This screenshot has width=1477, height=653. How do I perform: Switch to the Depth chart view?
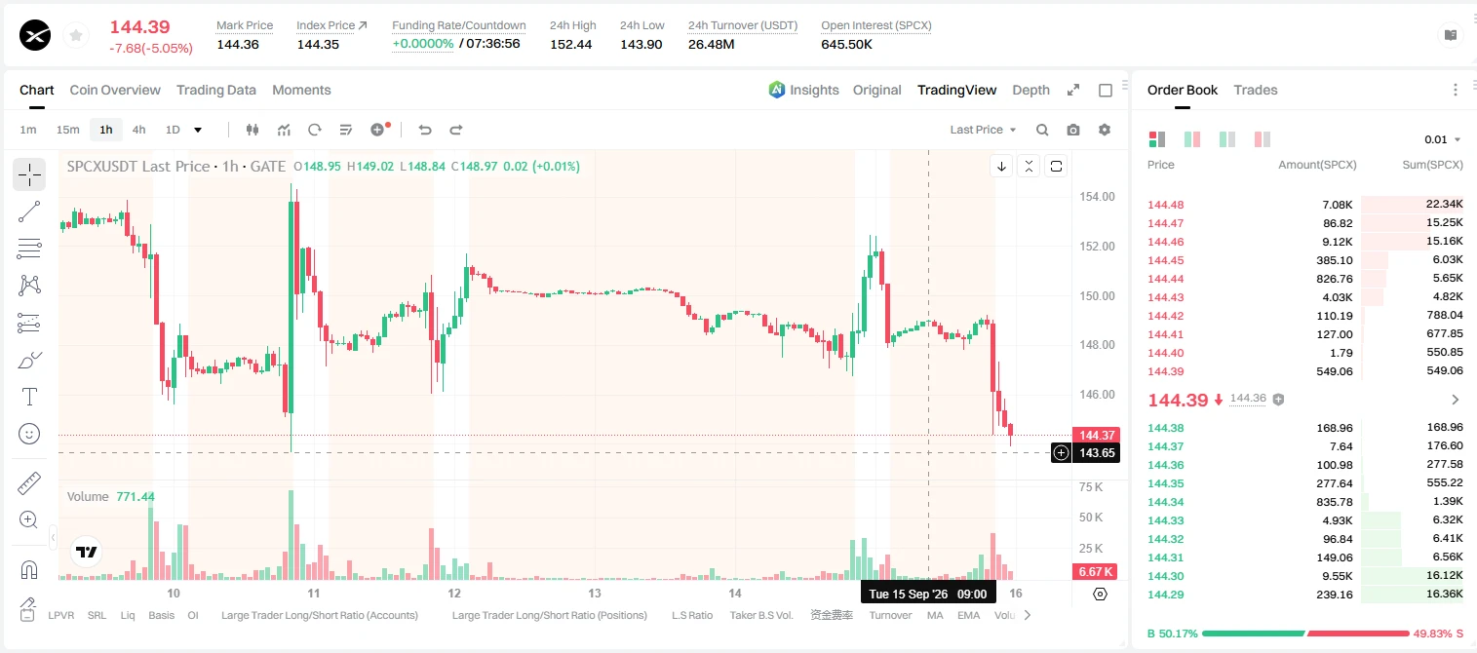click(x=1030, y=90)
